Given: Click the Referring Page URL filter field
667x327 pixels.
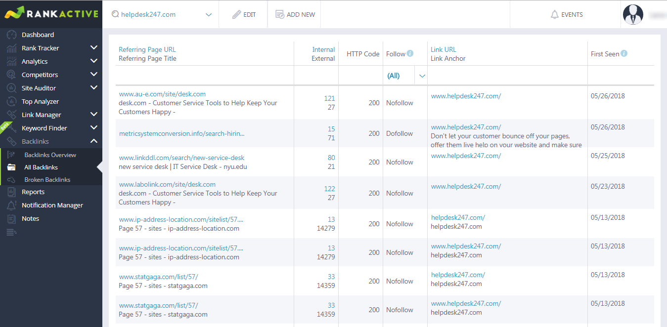Looking at the screenshot, I should [x=205, y=76].
